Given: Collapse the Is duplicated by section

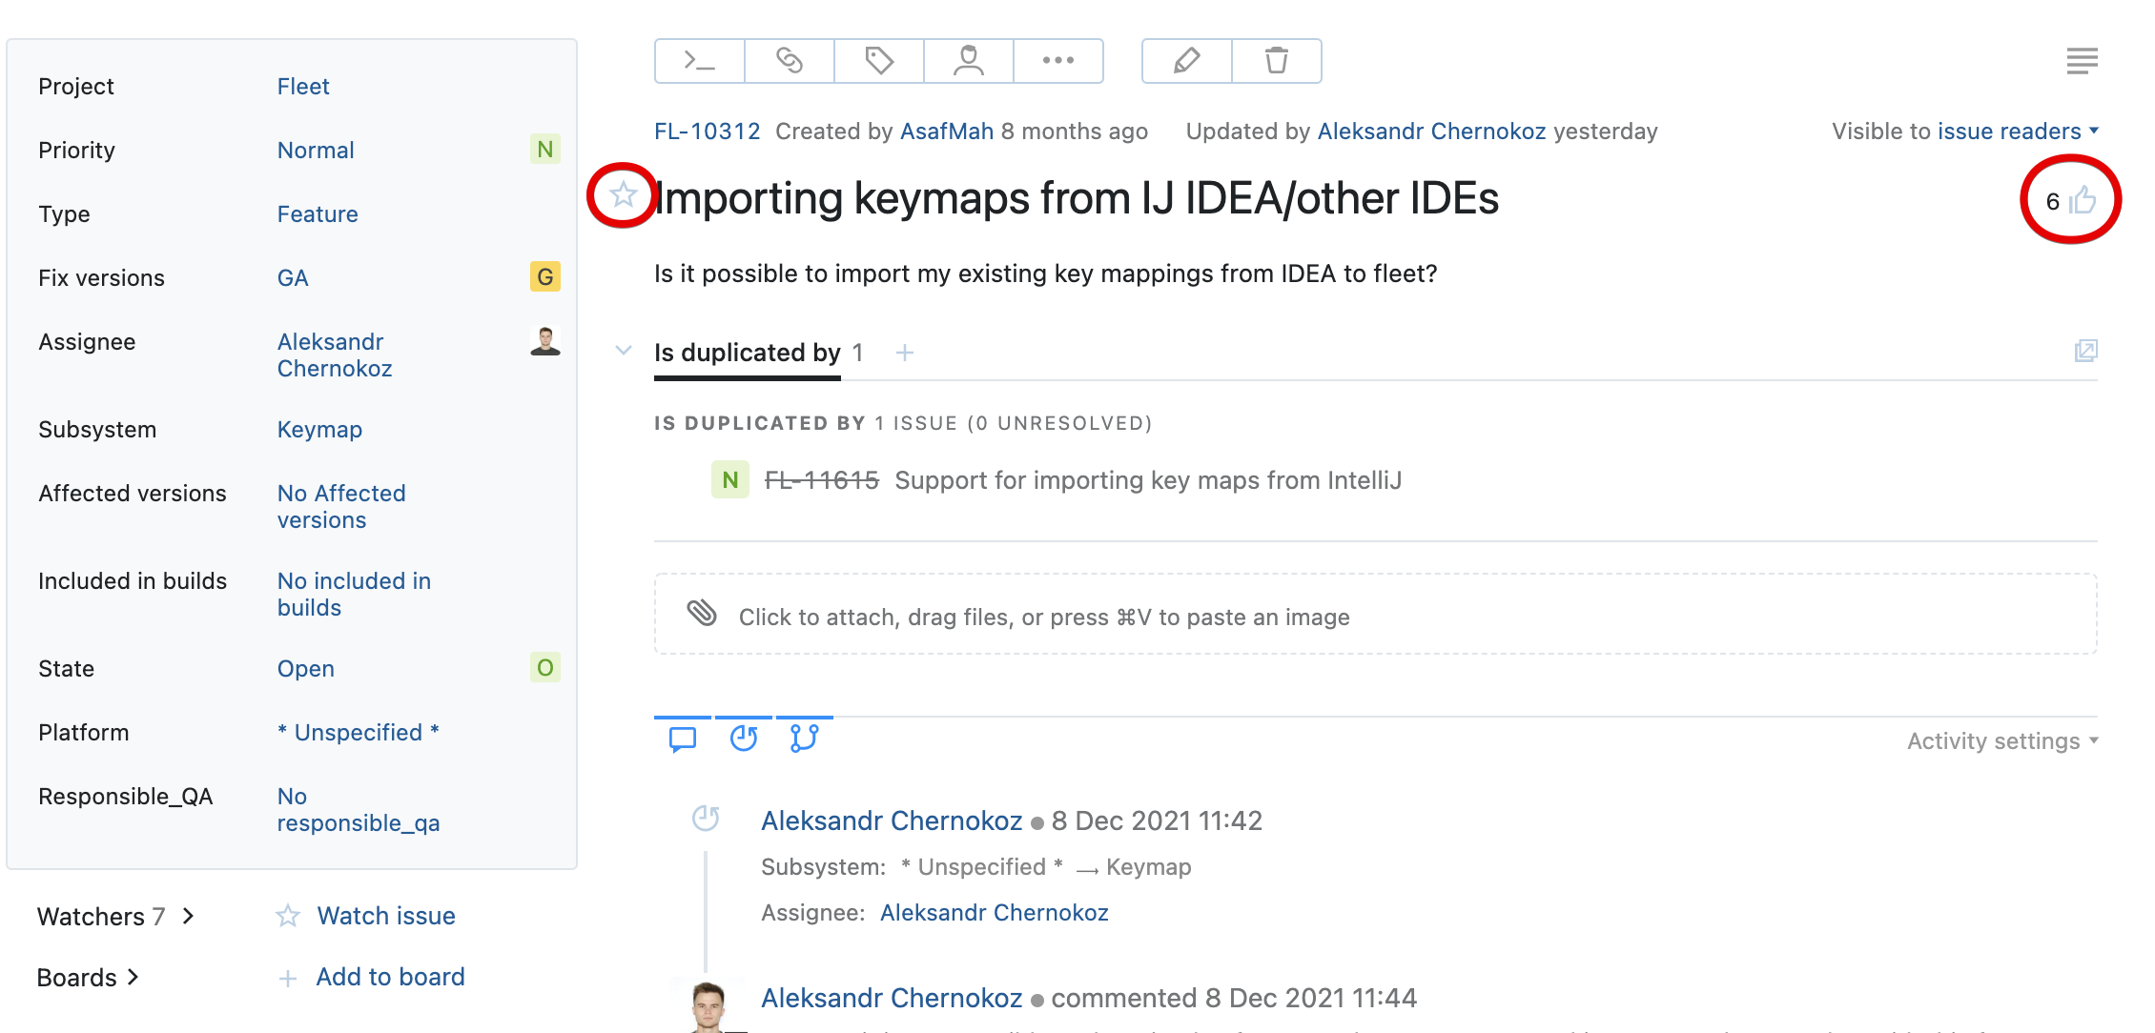Looking at the screenshot, I should (x=624, y=351).
